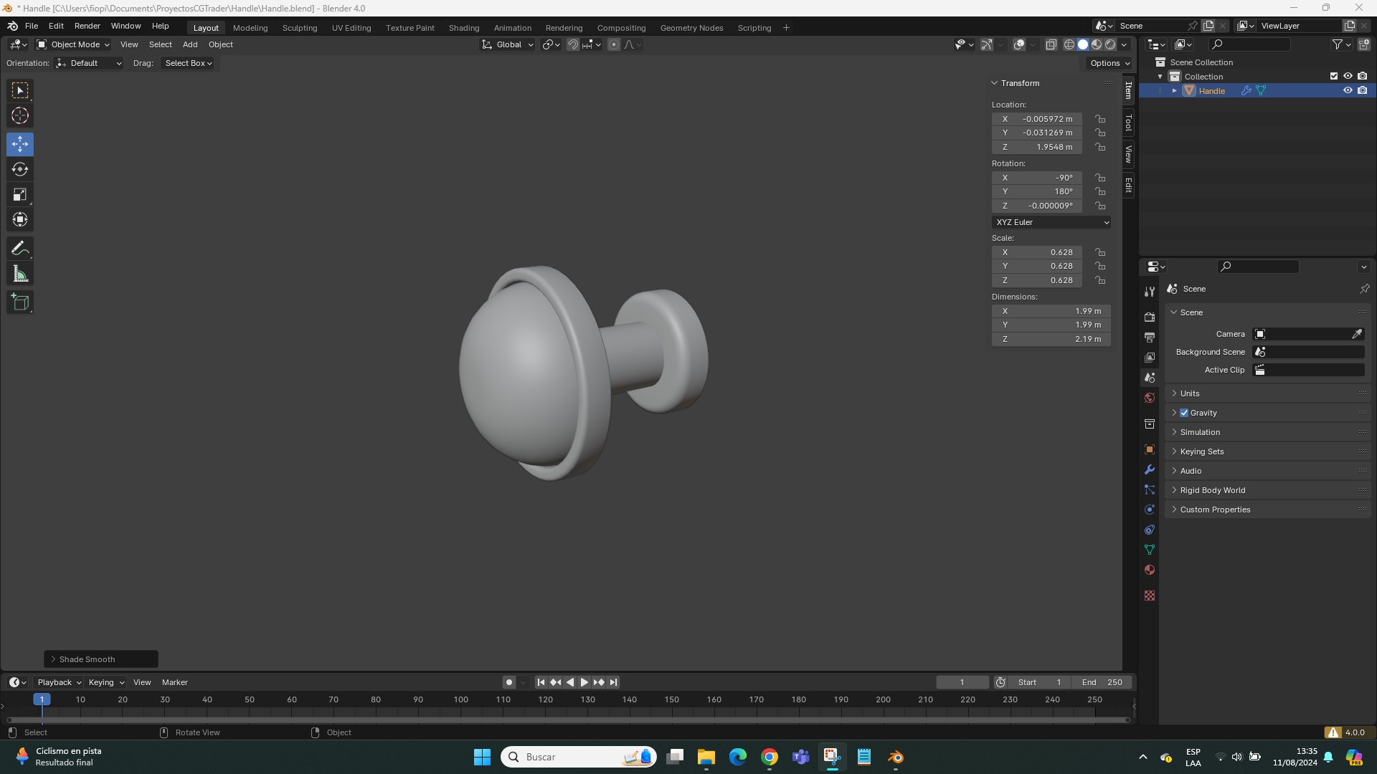Open the Object Mode dropdown
1377x774 pixels.
[74, 44]
